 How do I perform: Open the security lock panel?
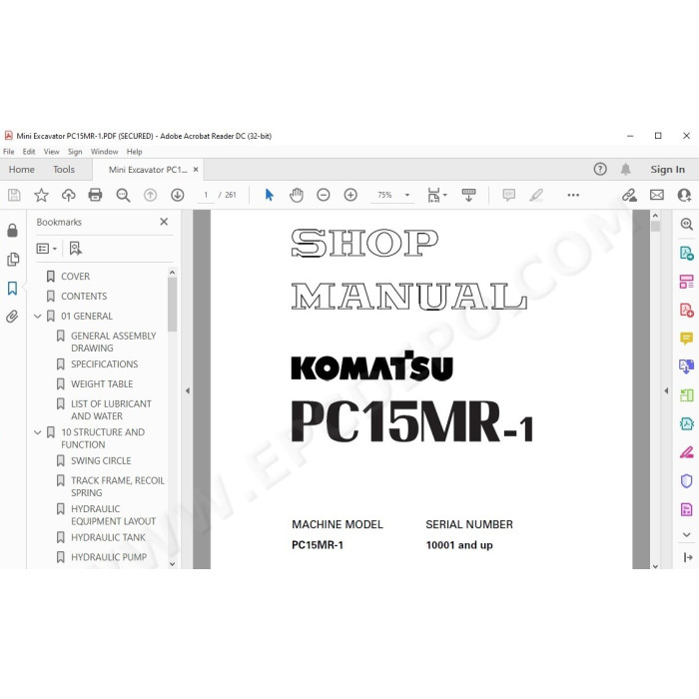pyautogui.click(x=12, y=230)
